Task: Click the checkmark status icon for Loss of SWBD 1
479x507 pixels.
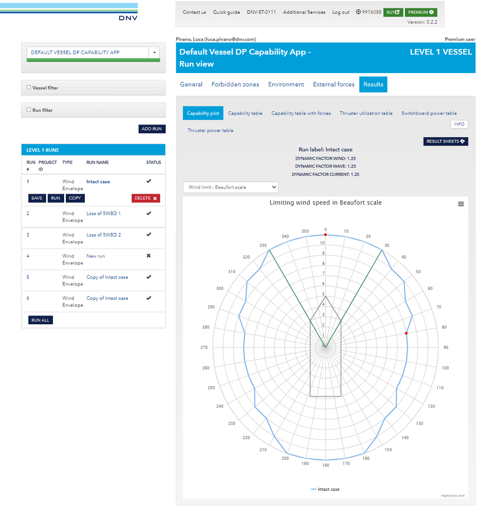Action: tap(149, 213)
